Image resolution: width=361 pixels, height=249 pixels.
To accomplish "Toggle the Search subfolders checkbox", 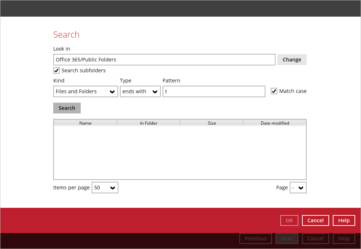I will pos(56,70).
